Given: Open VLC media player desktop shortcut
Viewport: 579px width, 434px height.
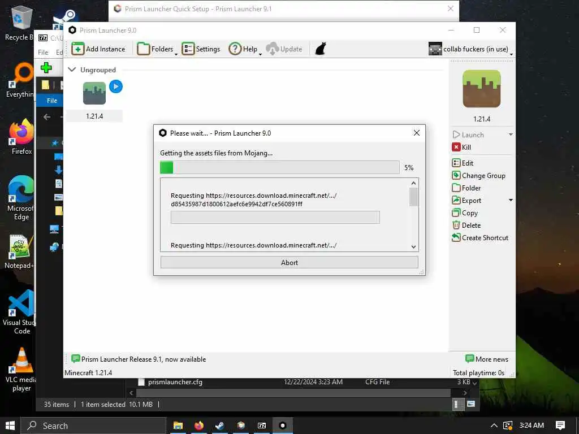Looking at the screenshot, I should [x=21, y=370].
